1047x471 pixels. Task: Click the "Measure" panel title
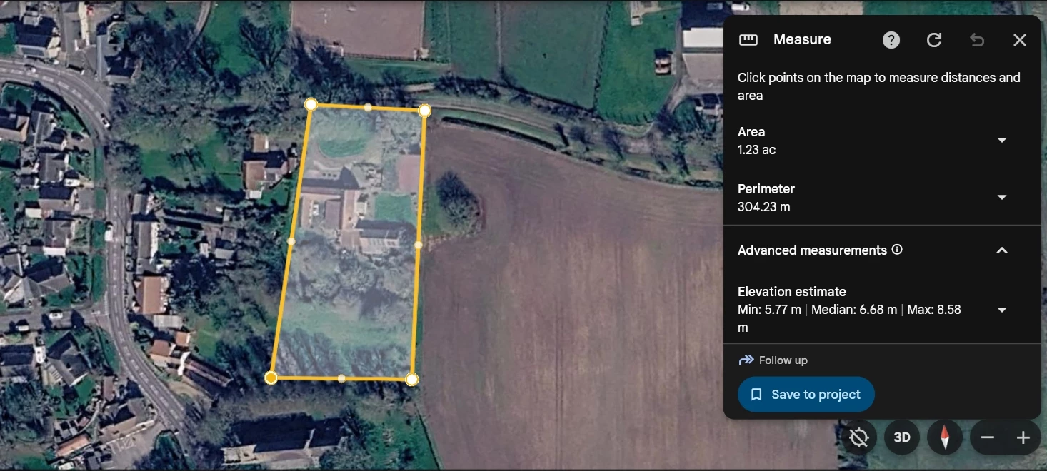[802, 40]
